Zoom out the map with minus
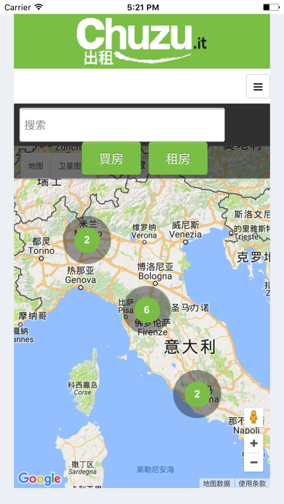The image size is (284, 504). pos(254,462)
